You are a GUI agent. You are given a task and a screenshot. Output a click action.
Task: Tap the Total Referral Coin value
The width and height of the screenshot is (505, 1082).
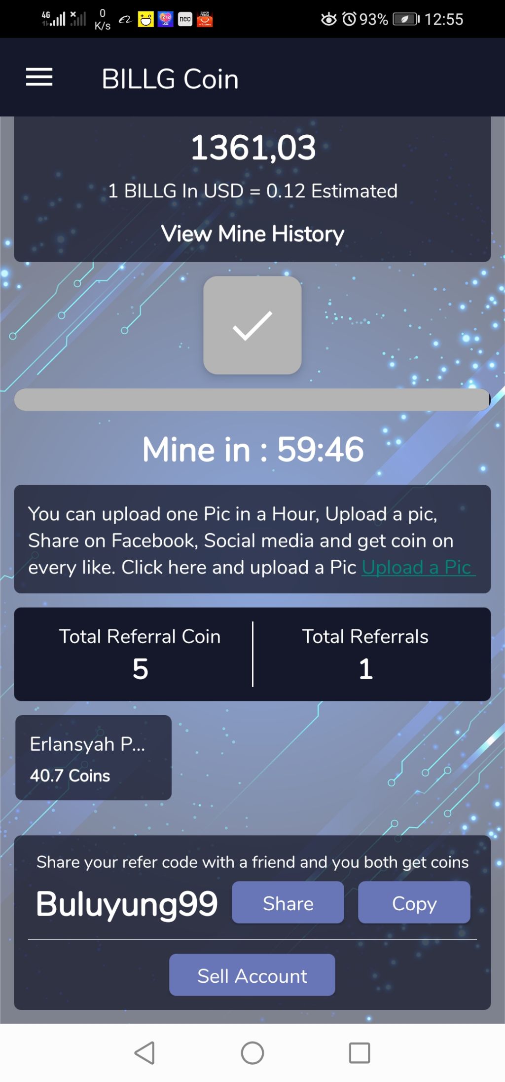pos(141,669)
